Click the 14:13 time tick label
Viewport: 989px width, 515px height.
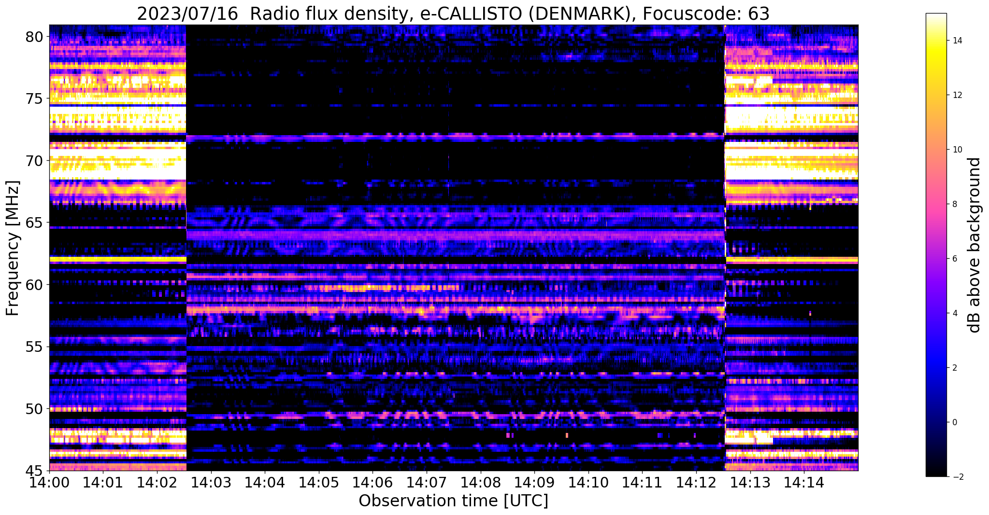coord(750,482)
